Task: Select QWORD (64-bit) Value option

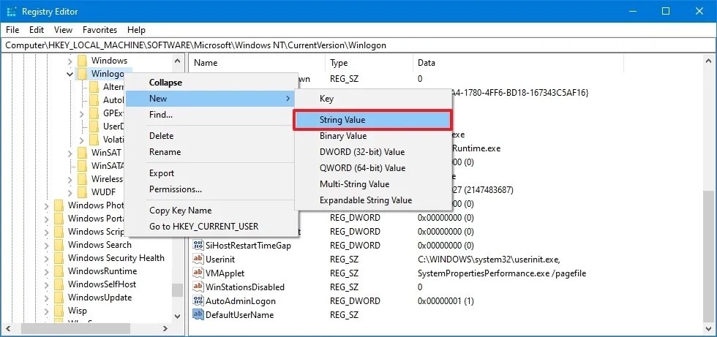Action: click(372, 168)
